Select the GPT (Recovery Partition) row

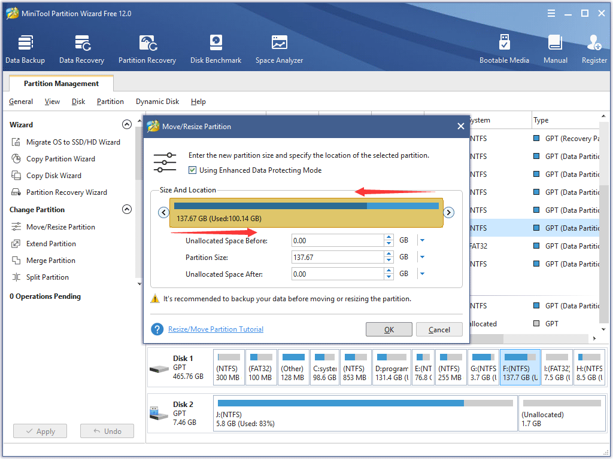tap(533, 138)
